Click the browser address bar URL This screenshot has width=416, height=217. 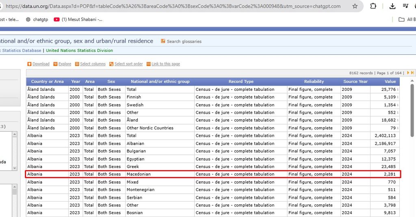(x=173, y=6)
